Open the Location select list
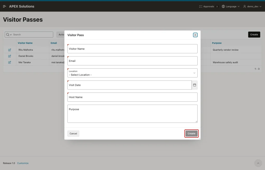Screen dimensions: 265x170 point(132,73)
